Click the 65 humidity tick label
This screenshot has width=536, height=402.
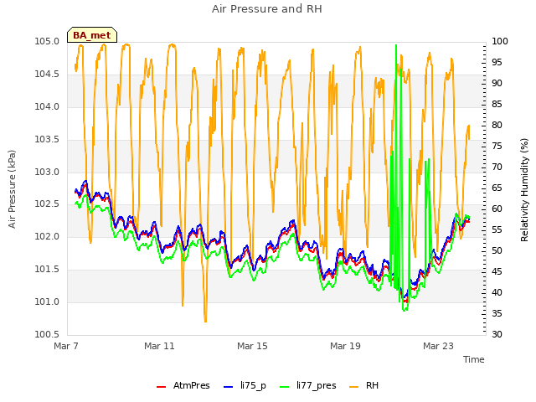click(497, 188)
